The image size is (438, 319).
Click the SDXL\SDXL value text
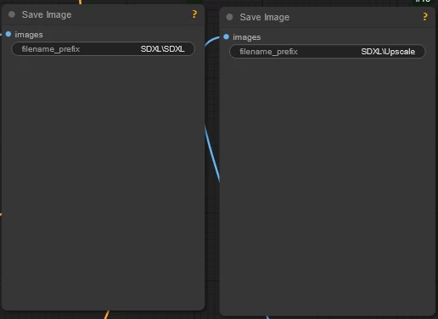coord(162,49)
